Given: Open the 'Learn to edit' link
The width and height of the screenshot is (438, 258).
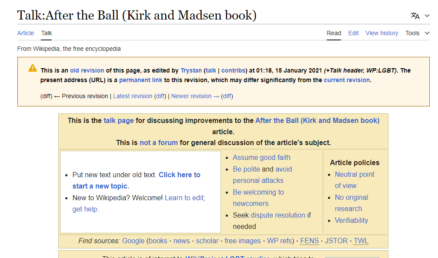Looking at the screenshot, I should tap(184, 198).
